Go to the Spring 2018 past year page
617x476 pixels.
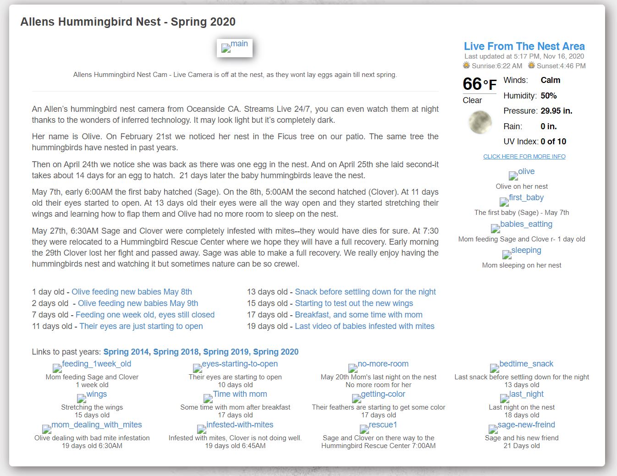click(x=176, y=352)
